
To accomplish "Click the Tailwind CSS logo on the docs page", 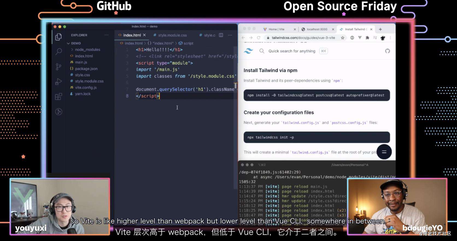I will (248, 51).
